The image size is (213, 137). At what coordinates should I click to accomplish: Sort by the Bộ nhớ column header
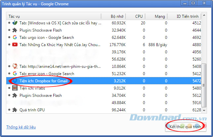113,16
